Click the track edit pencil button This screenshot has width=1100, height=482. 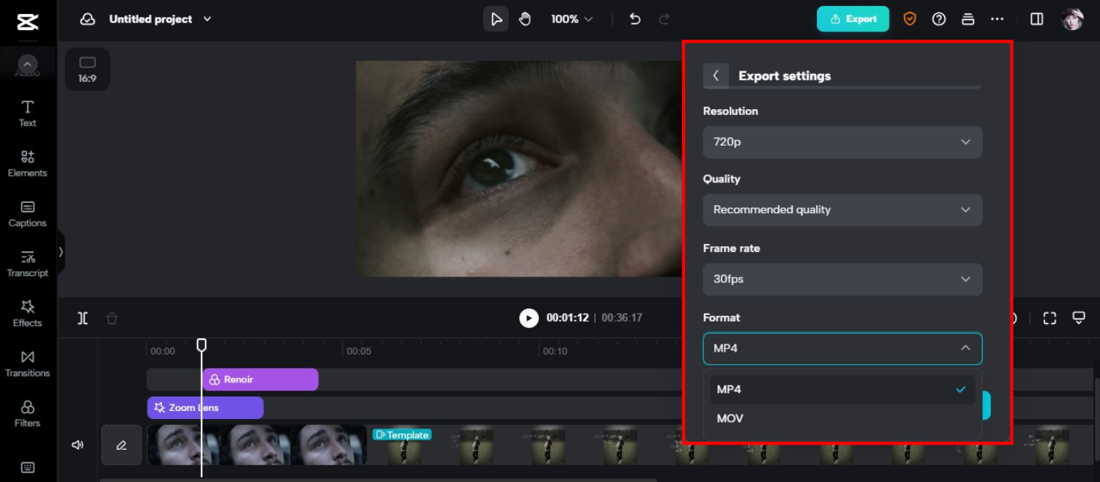(x=122, y=445)
